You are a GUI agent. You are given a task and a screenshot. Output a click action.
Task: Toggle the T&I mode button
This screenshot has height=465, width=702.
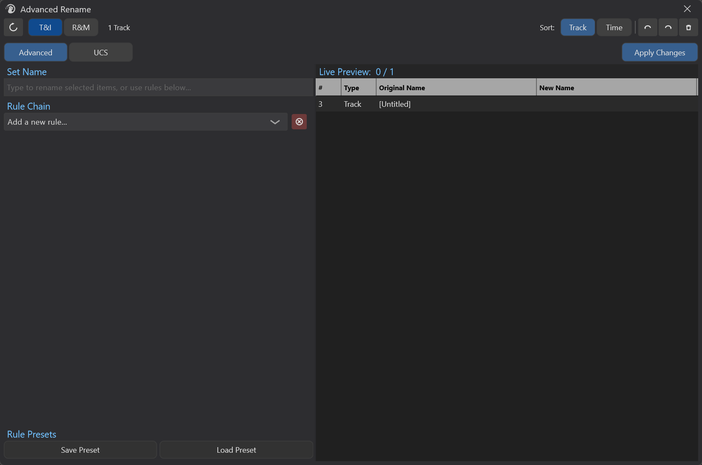coord(45,27)
